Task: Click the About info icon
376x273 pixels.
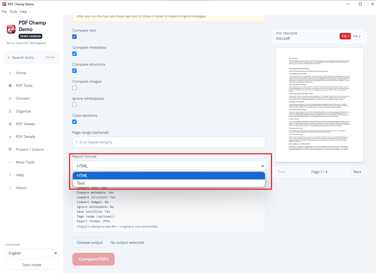Action: click(x=10, y=188)
